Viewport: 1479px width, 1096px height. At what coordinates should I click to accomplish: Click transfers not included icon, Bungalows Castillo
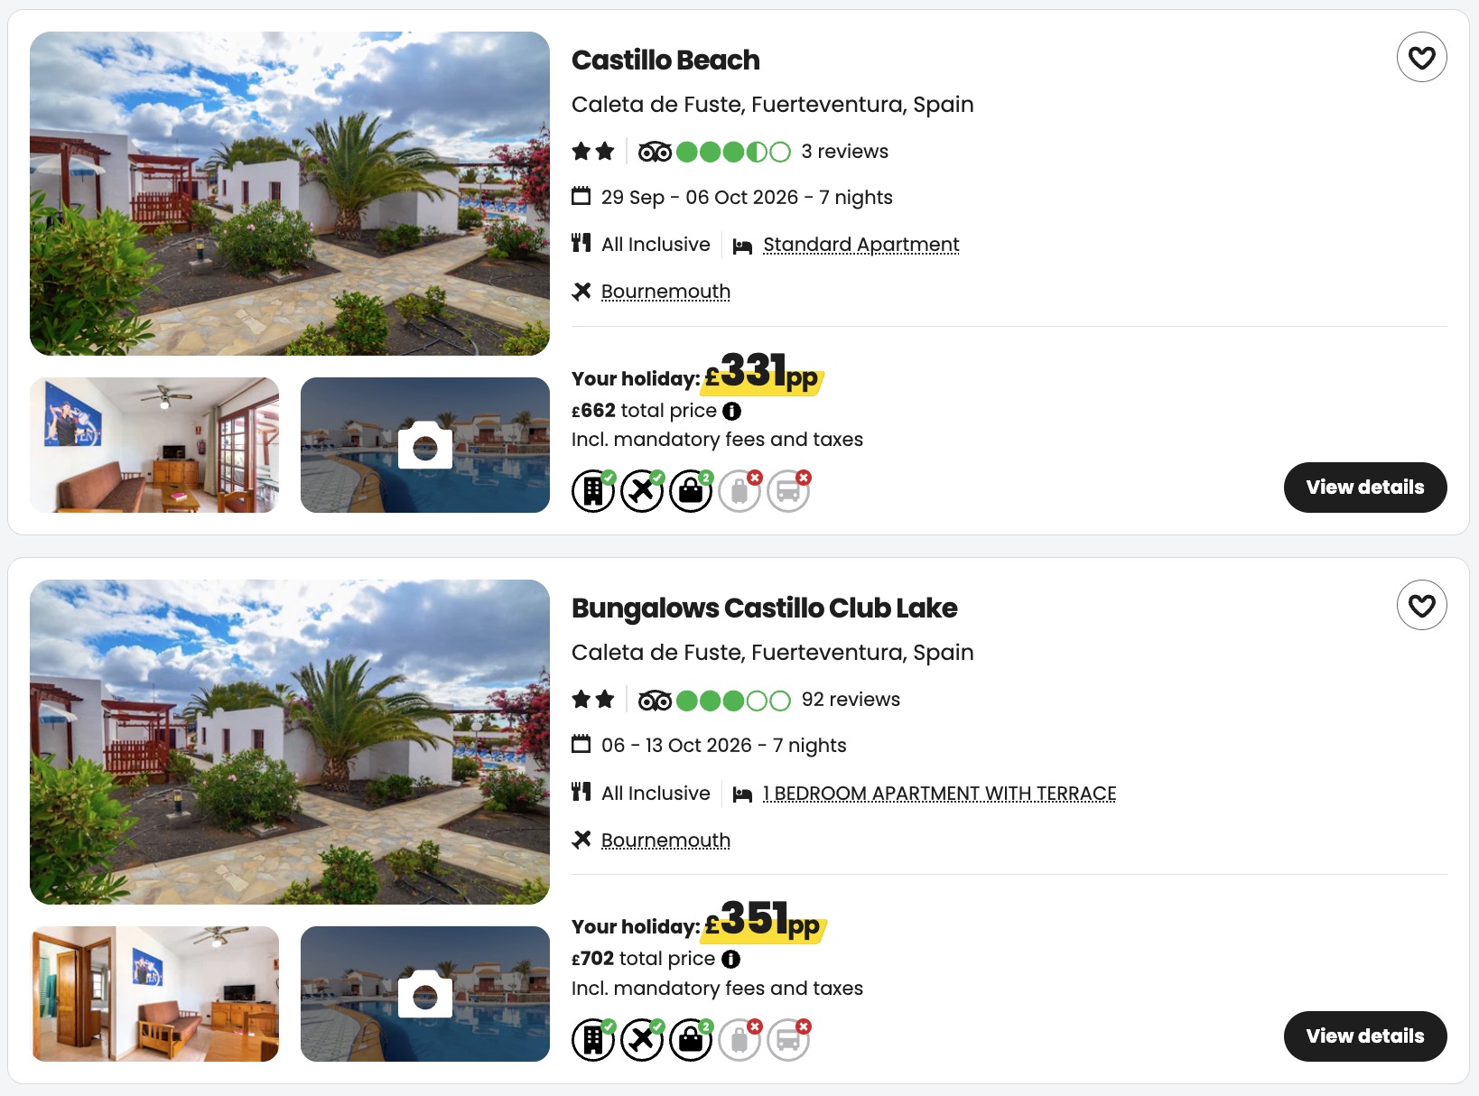click(788, 1039)
